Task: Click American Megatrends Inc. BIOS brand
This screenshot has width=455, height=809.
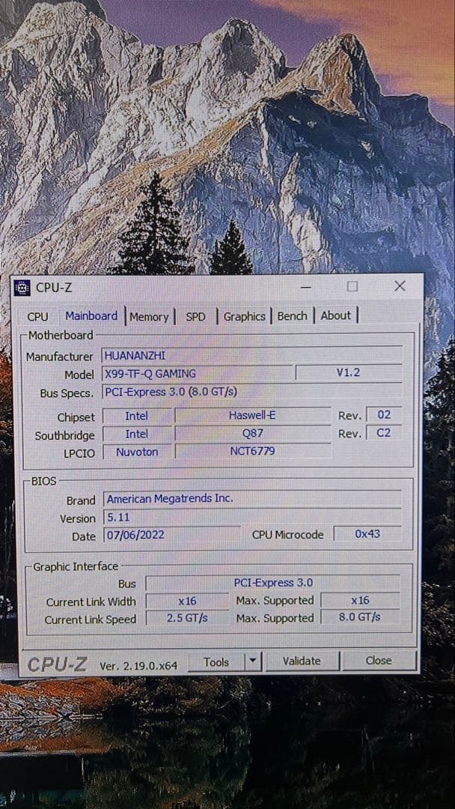Action: click(x=252, y=499)
